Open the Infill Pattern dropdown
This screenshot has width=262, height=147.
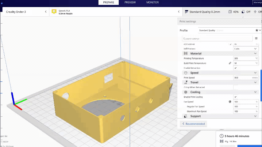[245, 49]
